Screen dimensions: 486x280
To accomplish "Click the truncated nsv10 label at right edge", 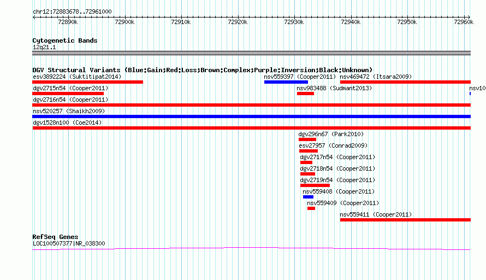I will click(477, 88).
